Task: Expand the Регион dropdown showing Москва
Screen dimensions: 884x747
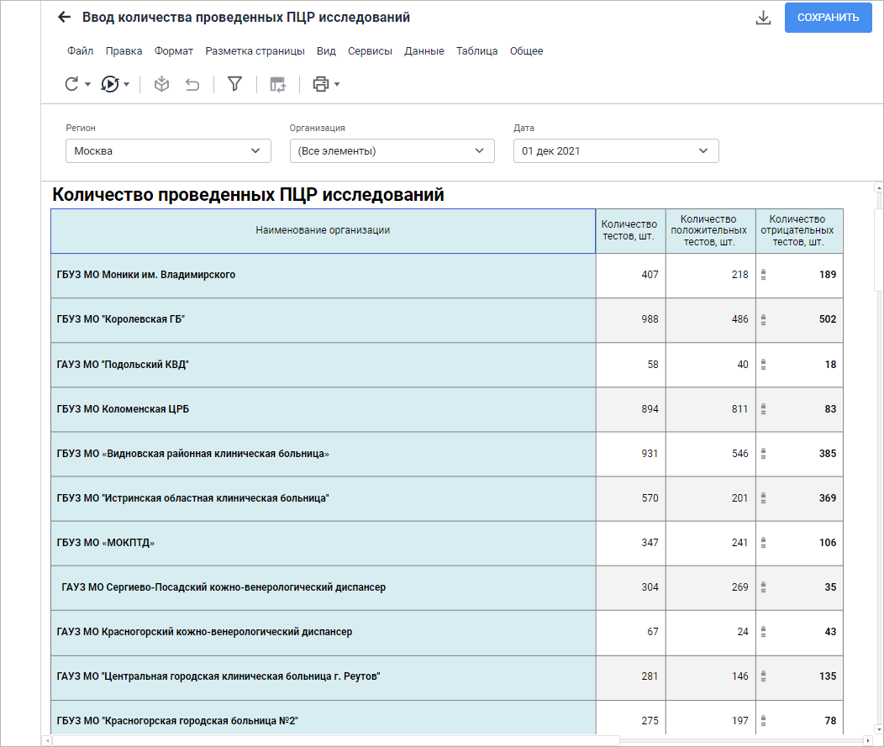Action: [x=168, y=151]
